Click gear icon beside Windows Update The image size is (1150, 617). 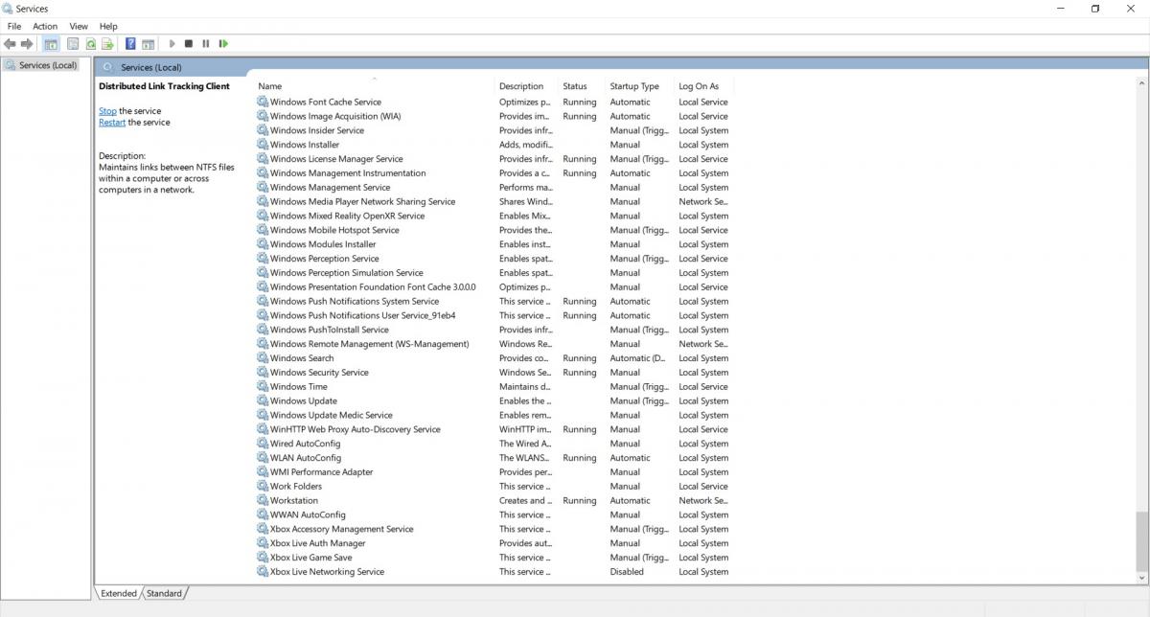263,400
